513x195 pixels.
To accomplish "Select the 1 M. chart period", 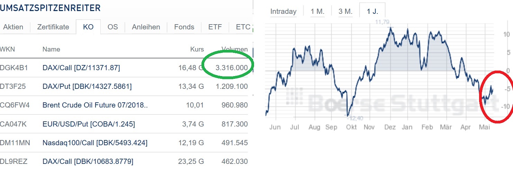I will click(x=317, y=11).
